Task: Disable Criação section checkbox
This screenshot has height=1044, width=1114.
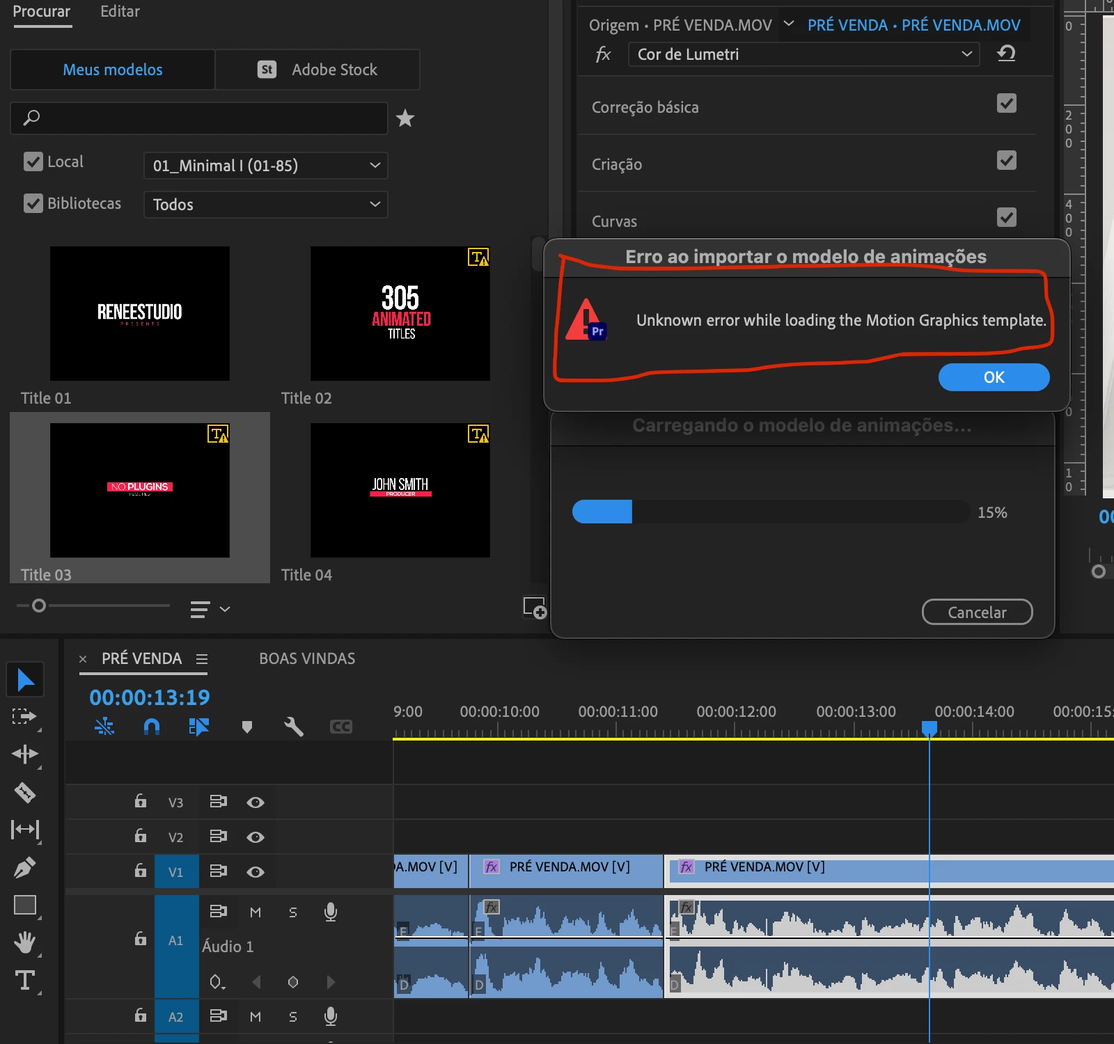Action: (1007, 161)
